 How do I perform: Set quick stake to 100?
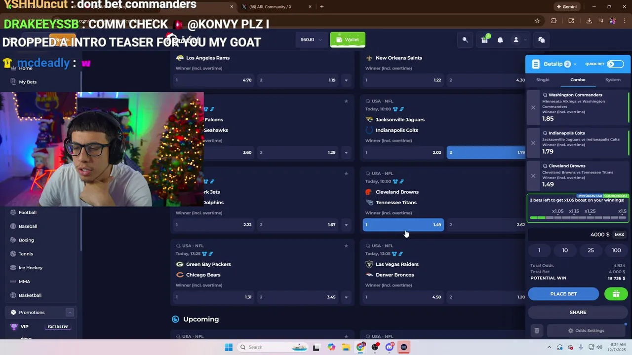(x=616, y=250)
